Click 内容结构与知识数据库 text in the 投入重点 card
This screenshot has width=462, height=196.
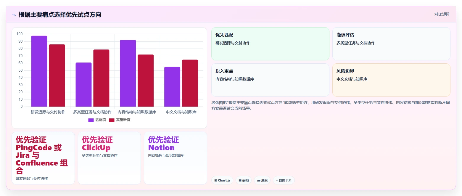[235, 79]
